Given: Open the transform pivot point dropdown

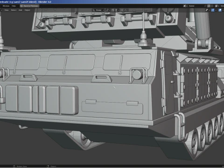Looking at the screenshot, I should click(x=108, y=10).
